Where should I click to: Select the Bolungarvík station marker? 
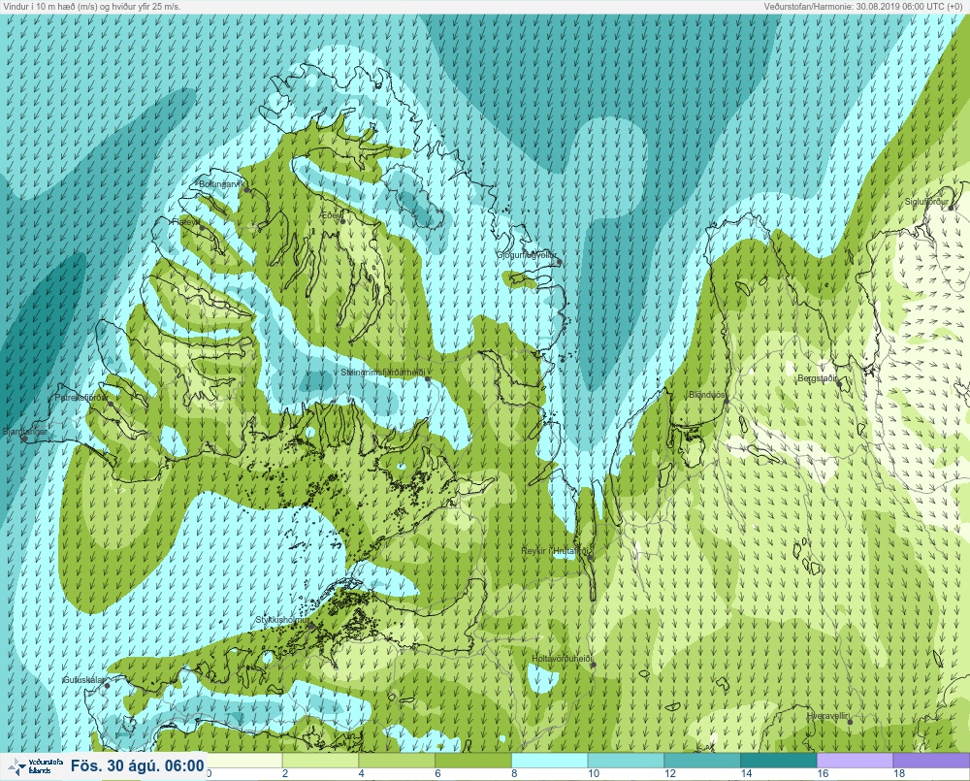tap(246, 189)
